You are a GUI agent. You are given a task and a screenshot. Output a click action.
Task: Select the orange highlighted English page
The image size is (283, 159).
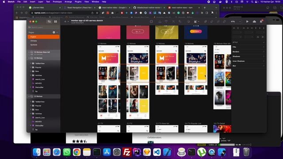coord(43,37)
